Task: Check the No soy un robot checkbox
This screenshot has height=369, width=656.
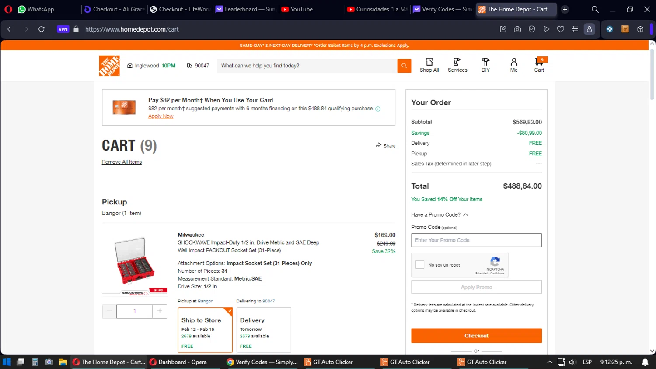Action: [420, 265]
